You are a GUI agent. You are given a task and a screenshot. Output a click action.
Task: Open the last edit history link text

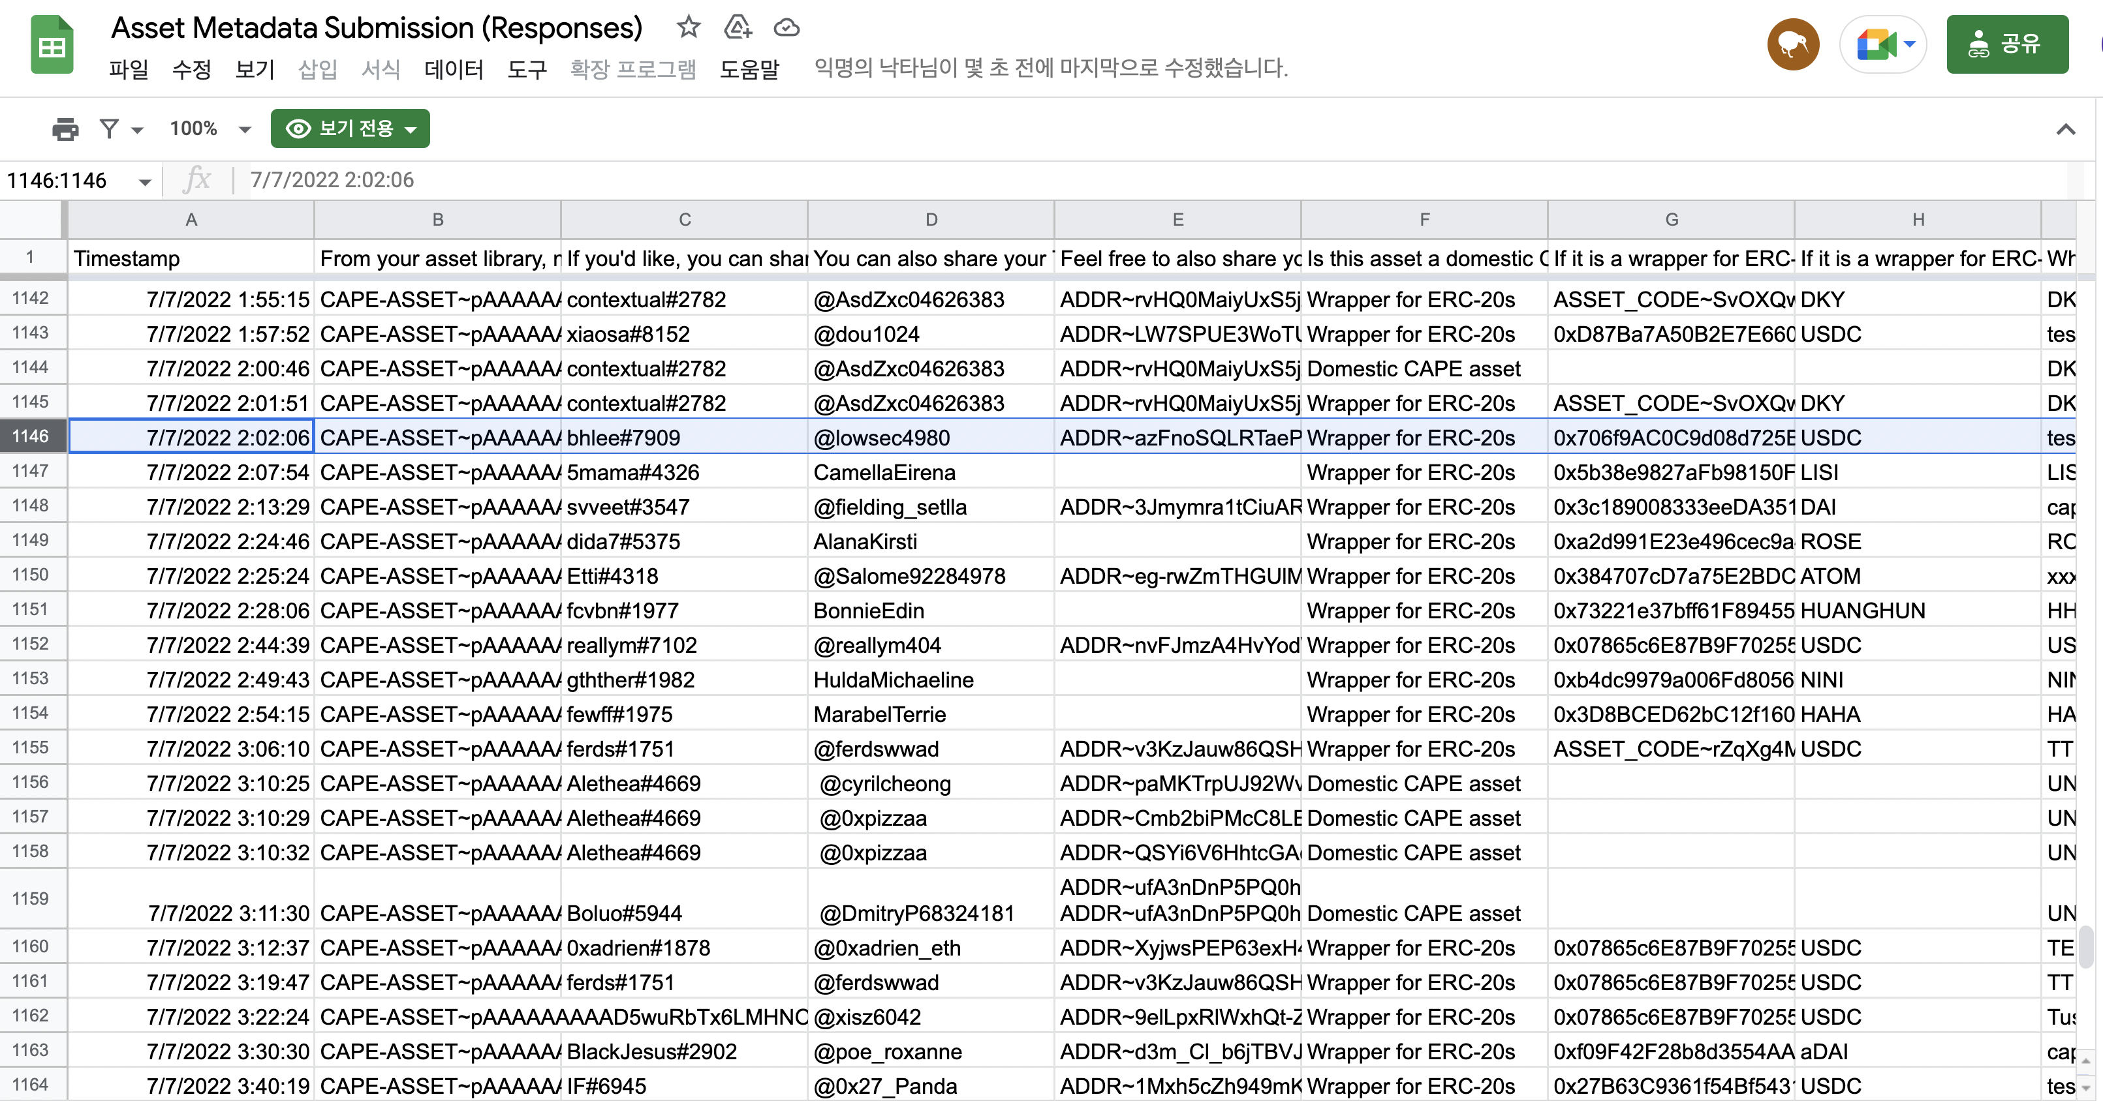[x=1050, y=68]
